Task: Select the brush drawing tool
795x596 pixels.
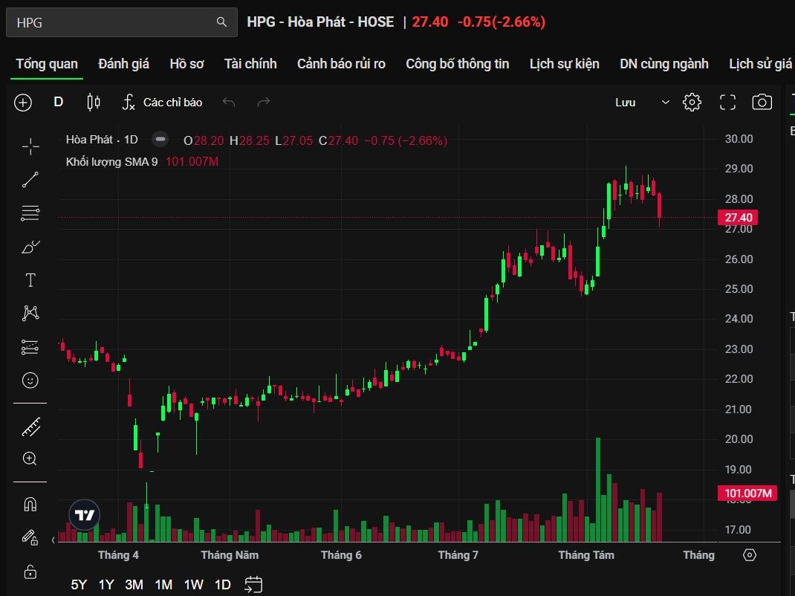Action: (x=30, y=247)
